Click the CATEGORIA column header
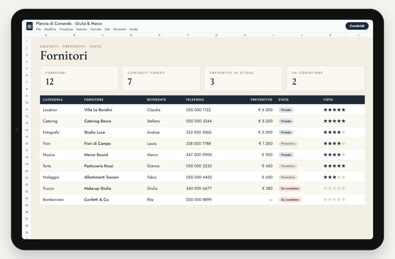 53,100
